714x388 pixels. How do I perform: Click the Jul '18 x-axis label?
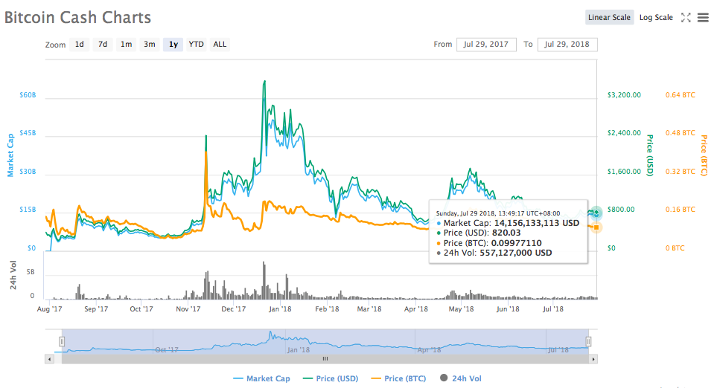(x=553, y=309)
